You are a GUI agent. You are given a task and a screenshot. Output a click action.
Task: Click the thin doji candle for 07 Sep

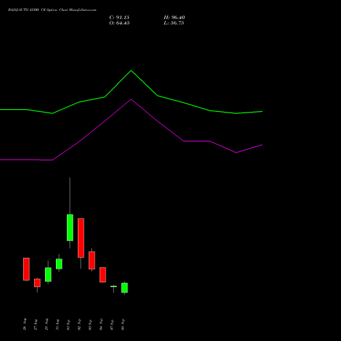tap(114, 286)
